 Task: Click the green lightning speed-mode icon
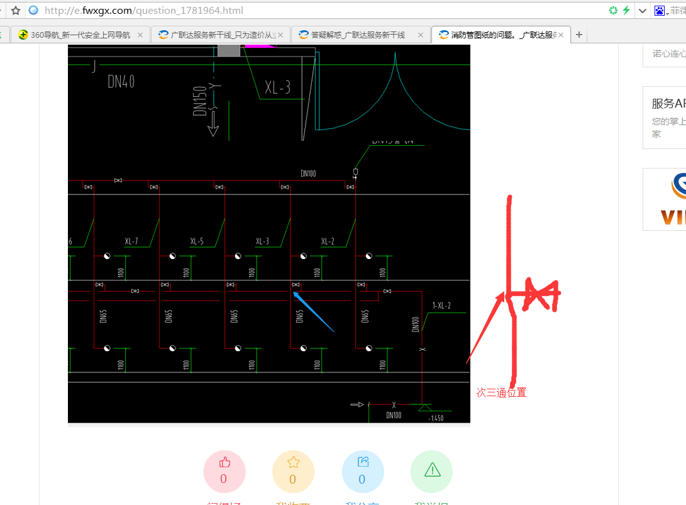point(626,11)
